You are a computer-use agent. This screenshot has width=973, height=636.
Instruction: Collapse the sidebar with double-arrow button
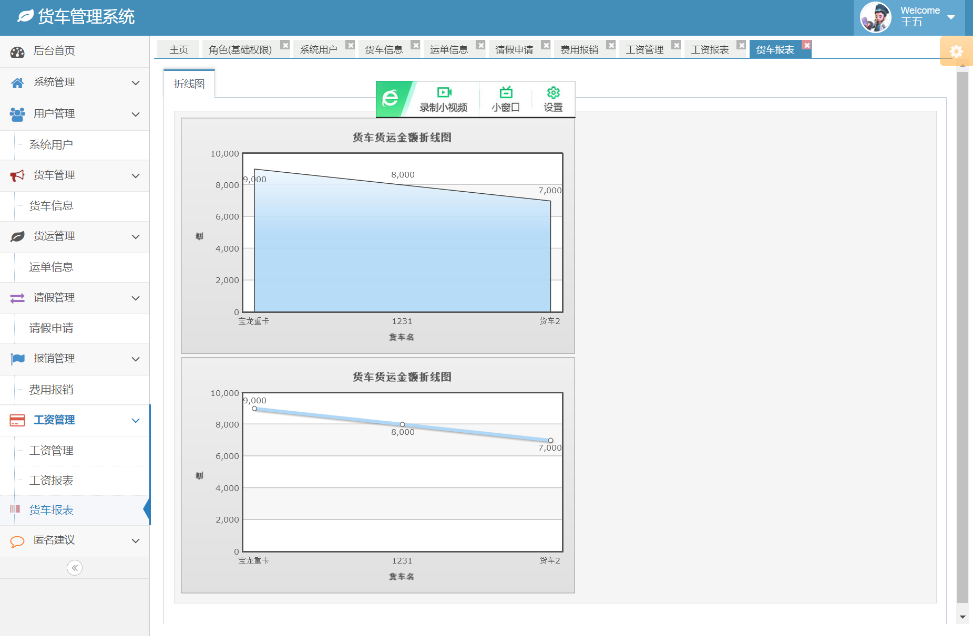click(x=75, y=568)
